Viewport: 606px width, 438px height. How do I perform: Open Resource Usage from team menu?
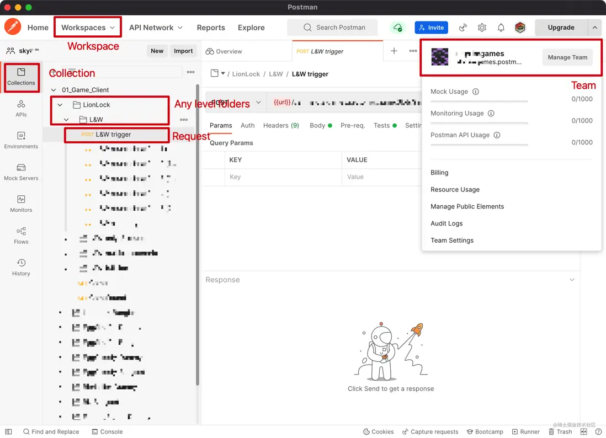[x=455, y=189]
